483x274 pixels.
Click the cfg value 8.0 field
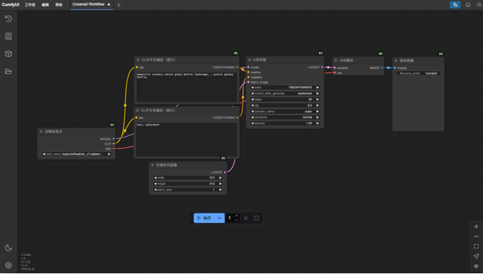pyautogui.click(x=285, y=105)
